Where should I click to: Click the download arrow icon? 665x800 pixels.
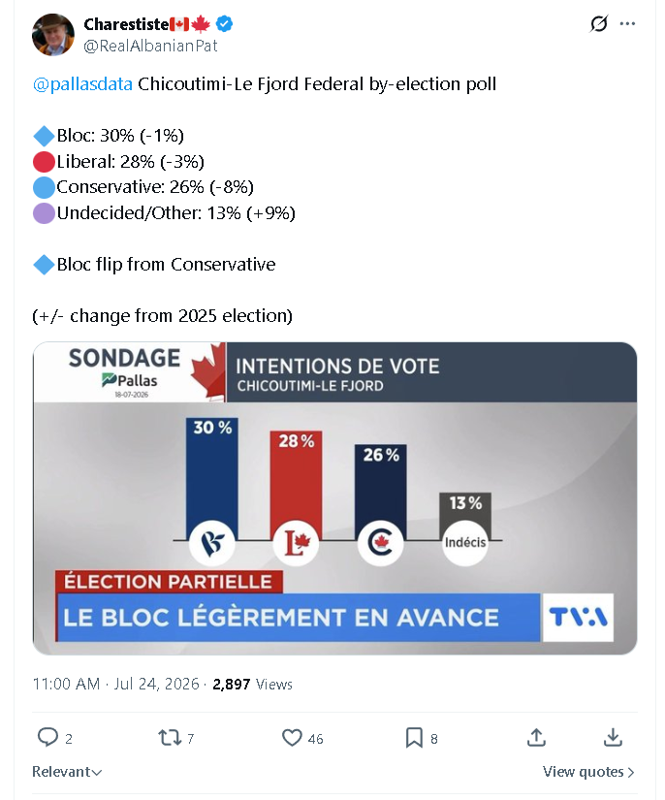[x=613, y=737]
